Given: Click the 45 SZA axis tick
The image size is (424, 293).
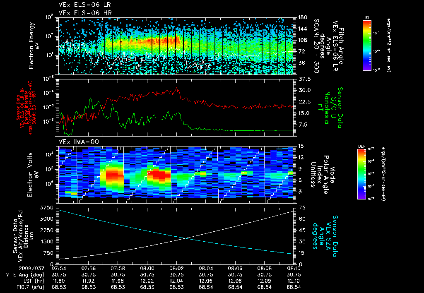Looking at the screenshot, I should [301, 230].
